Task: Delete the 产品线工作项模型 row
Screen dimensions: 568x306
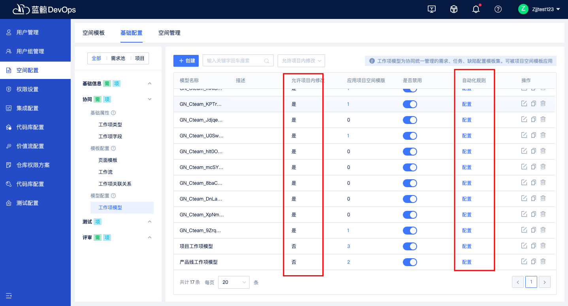Action: [x=543, y=261]
